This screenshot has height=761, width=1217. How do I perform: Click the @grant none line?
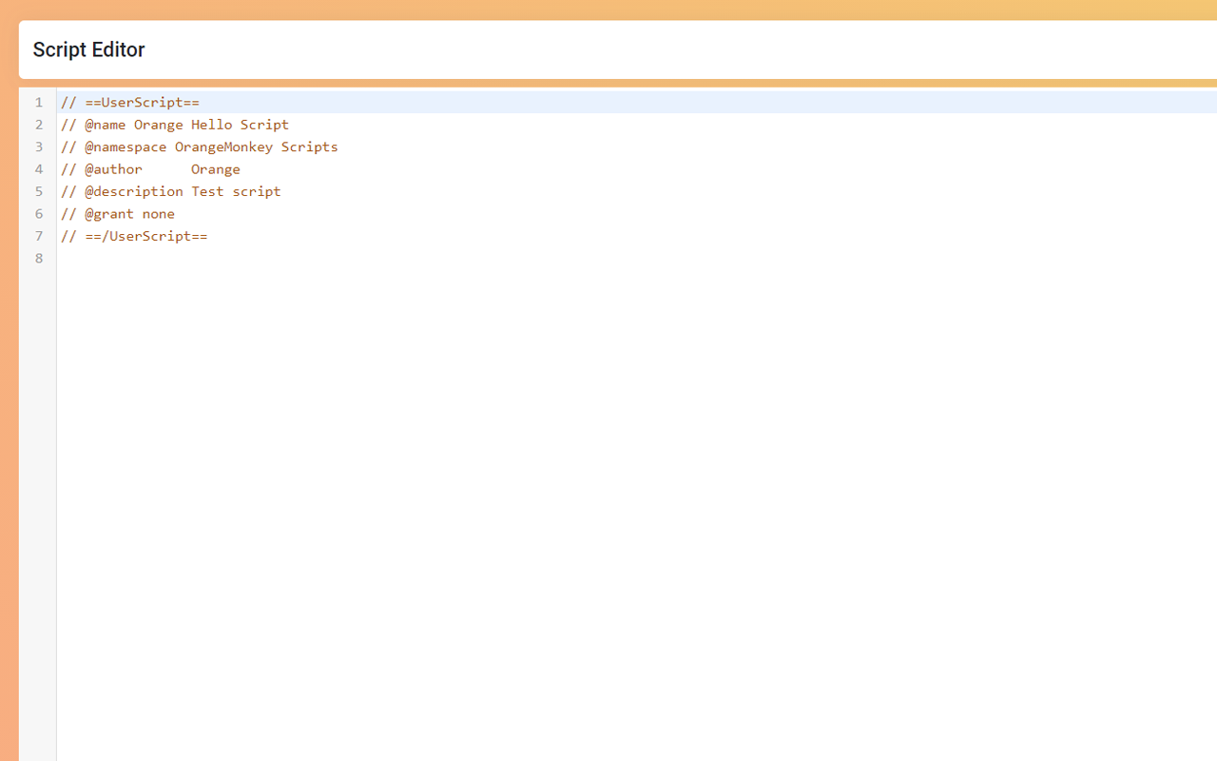[x=118, y=213]
